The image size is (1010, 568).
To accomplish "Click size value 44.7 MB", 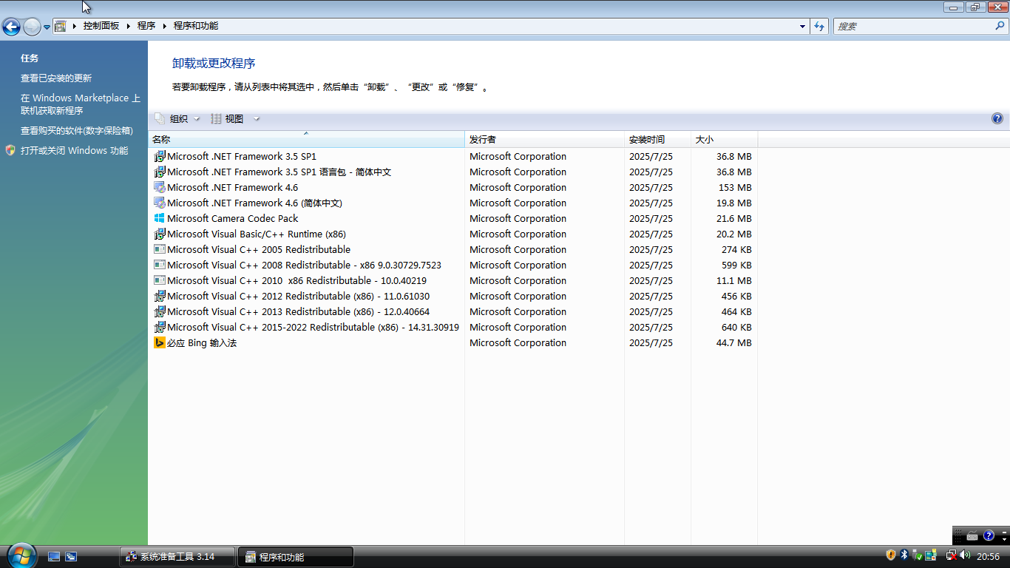I will pyautogui.click(x=733, y=343).
